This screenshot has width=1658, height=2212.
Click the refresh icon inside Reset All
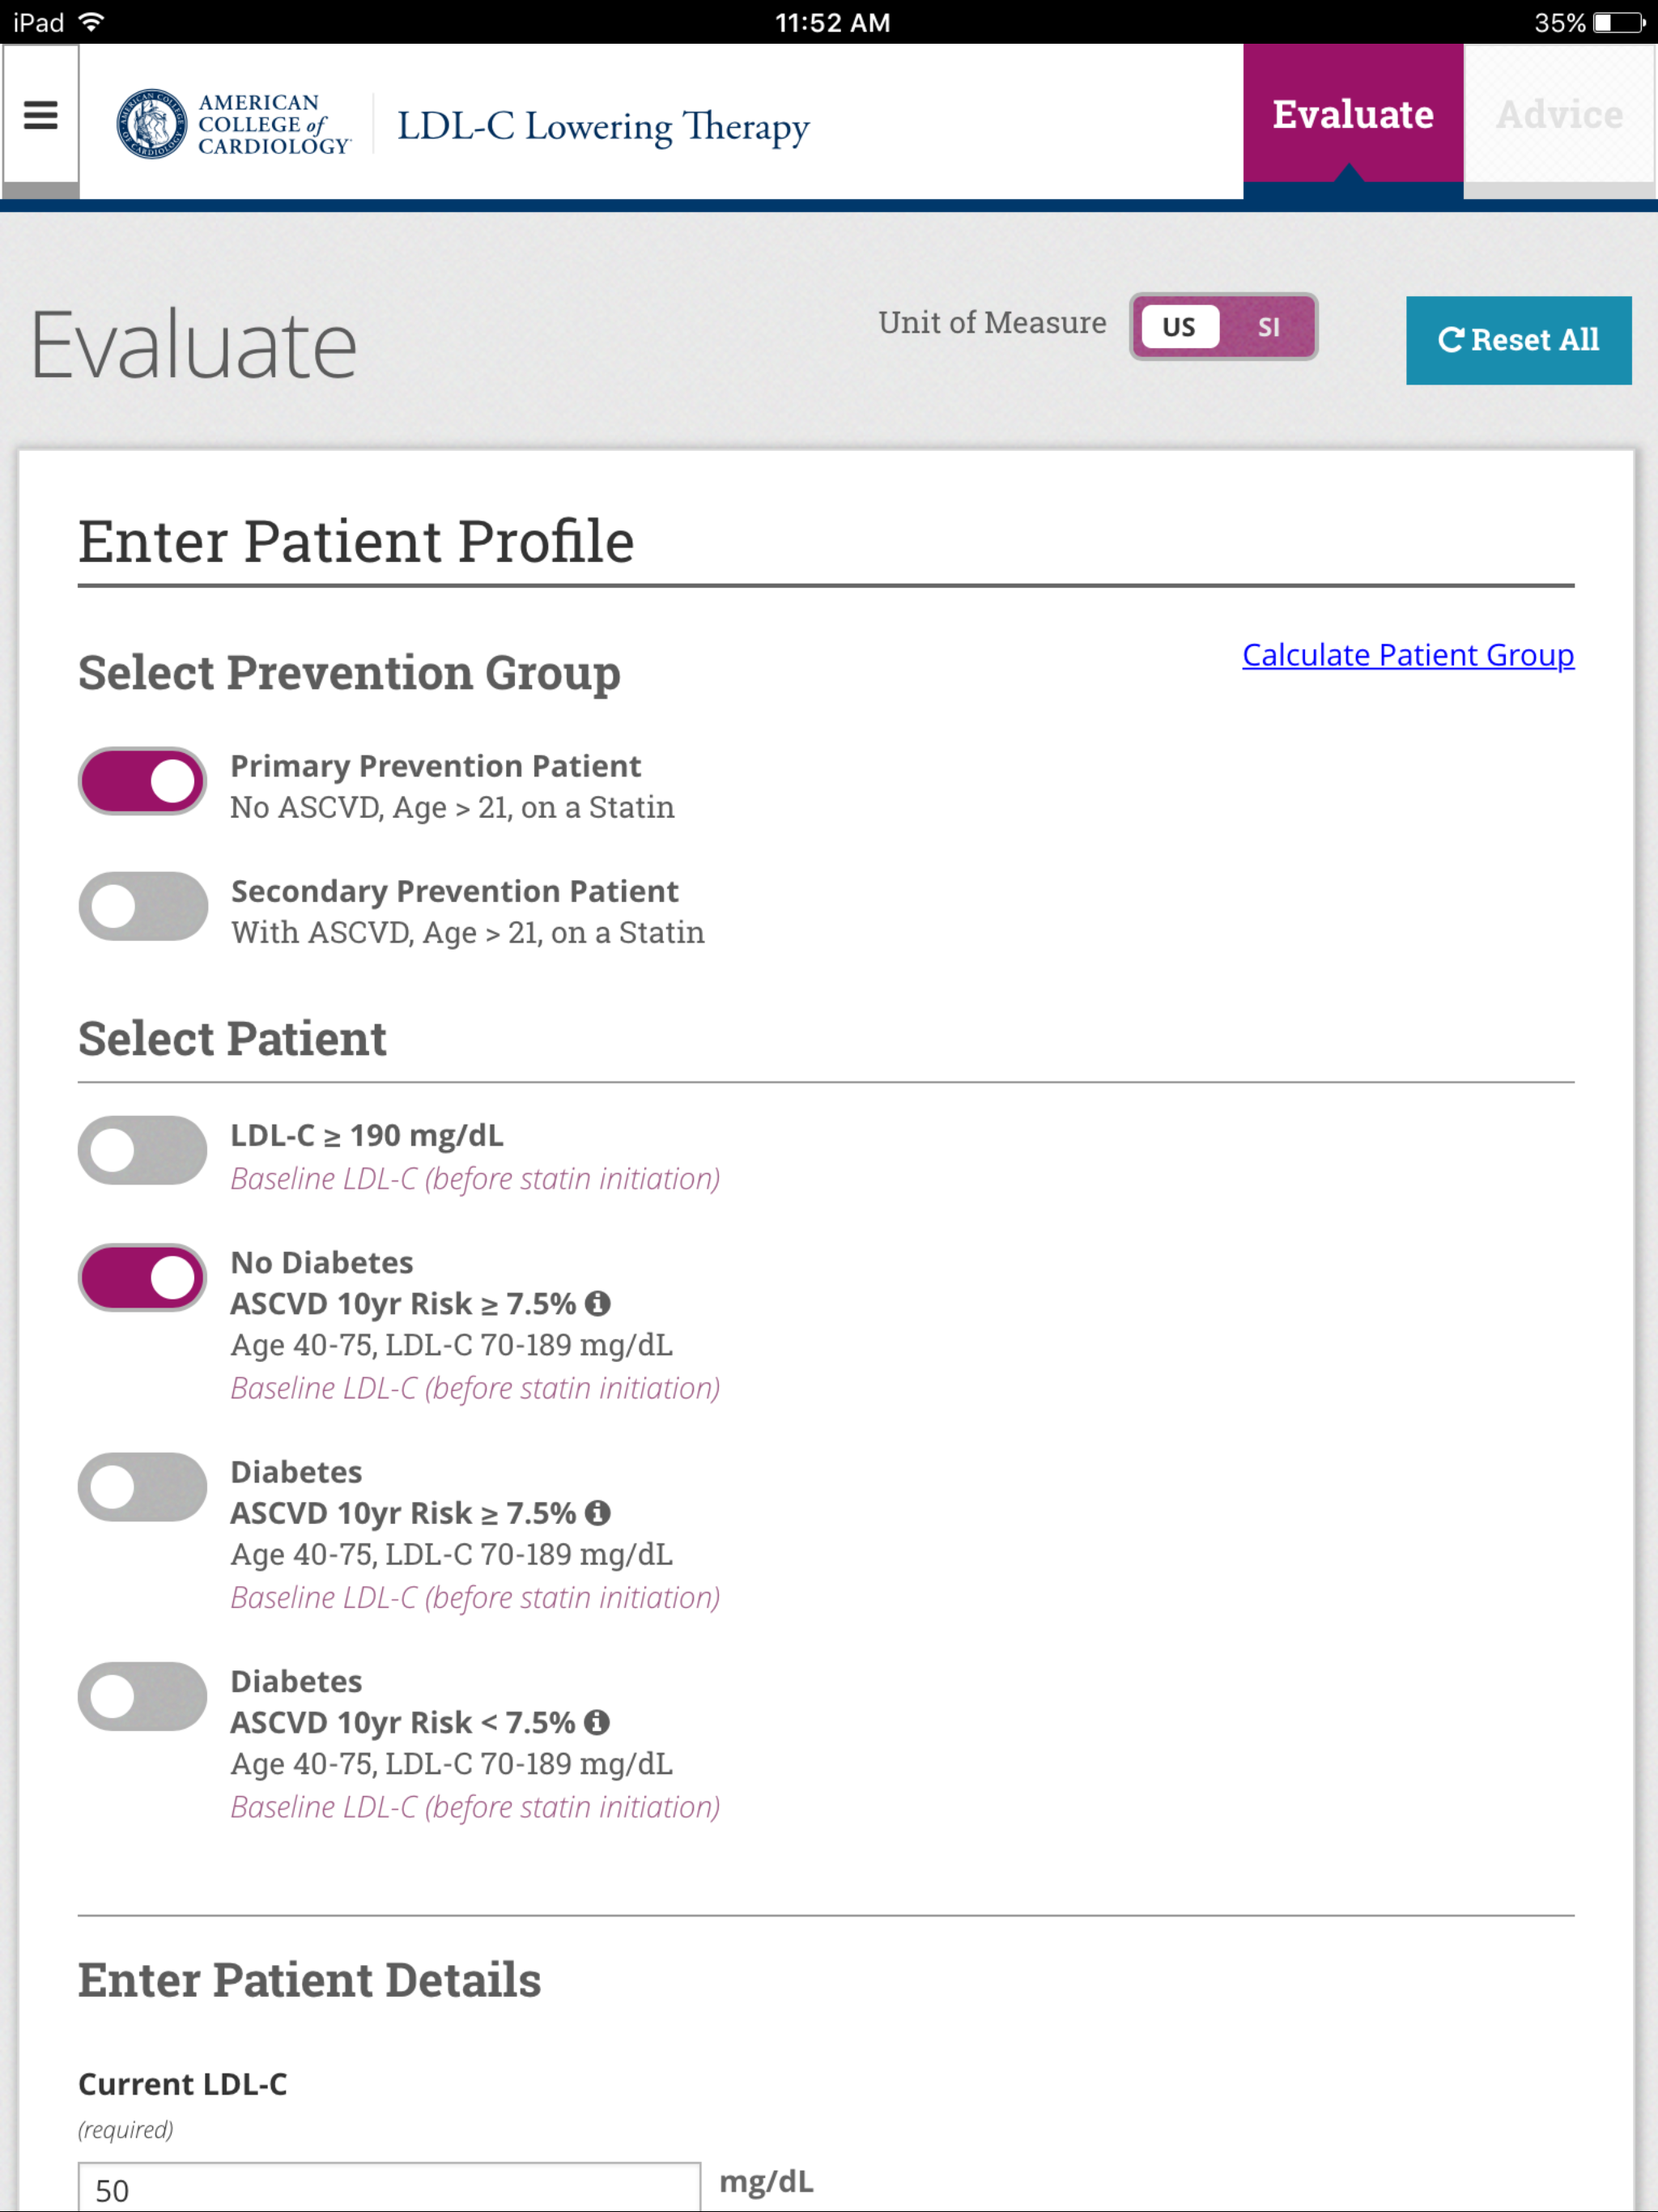click(1453, 340)
